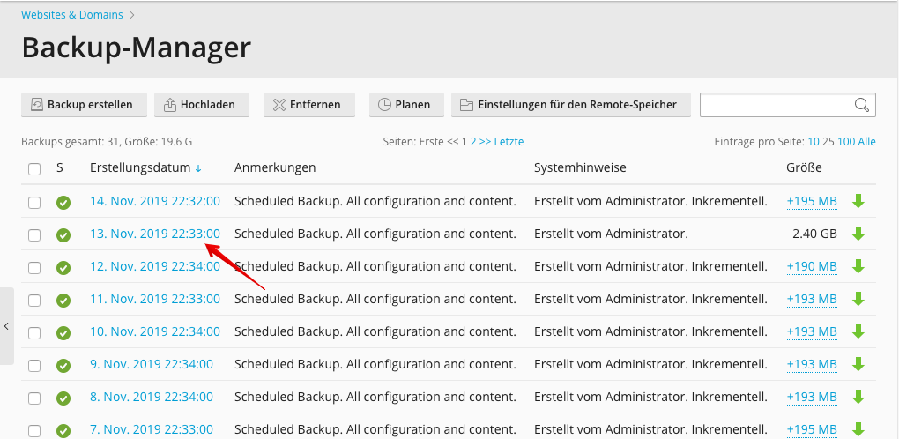Screen dimensions: 899x439
Task: Jump to the Letzte page
Action: coord(509,142)
